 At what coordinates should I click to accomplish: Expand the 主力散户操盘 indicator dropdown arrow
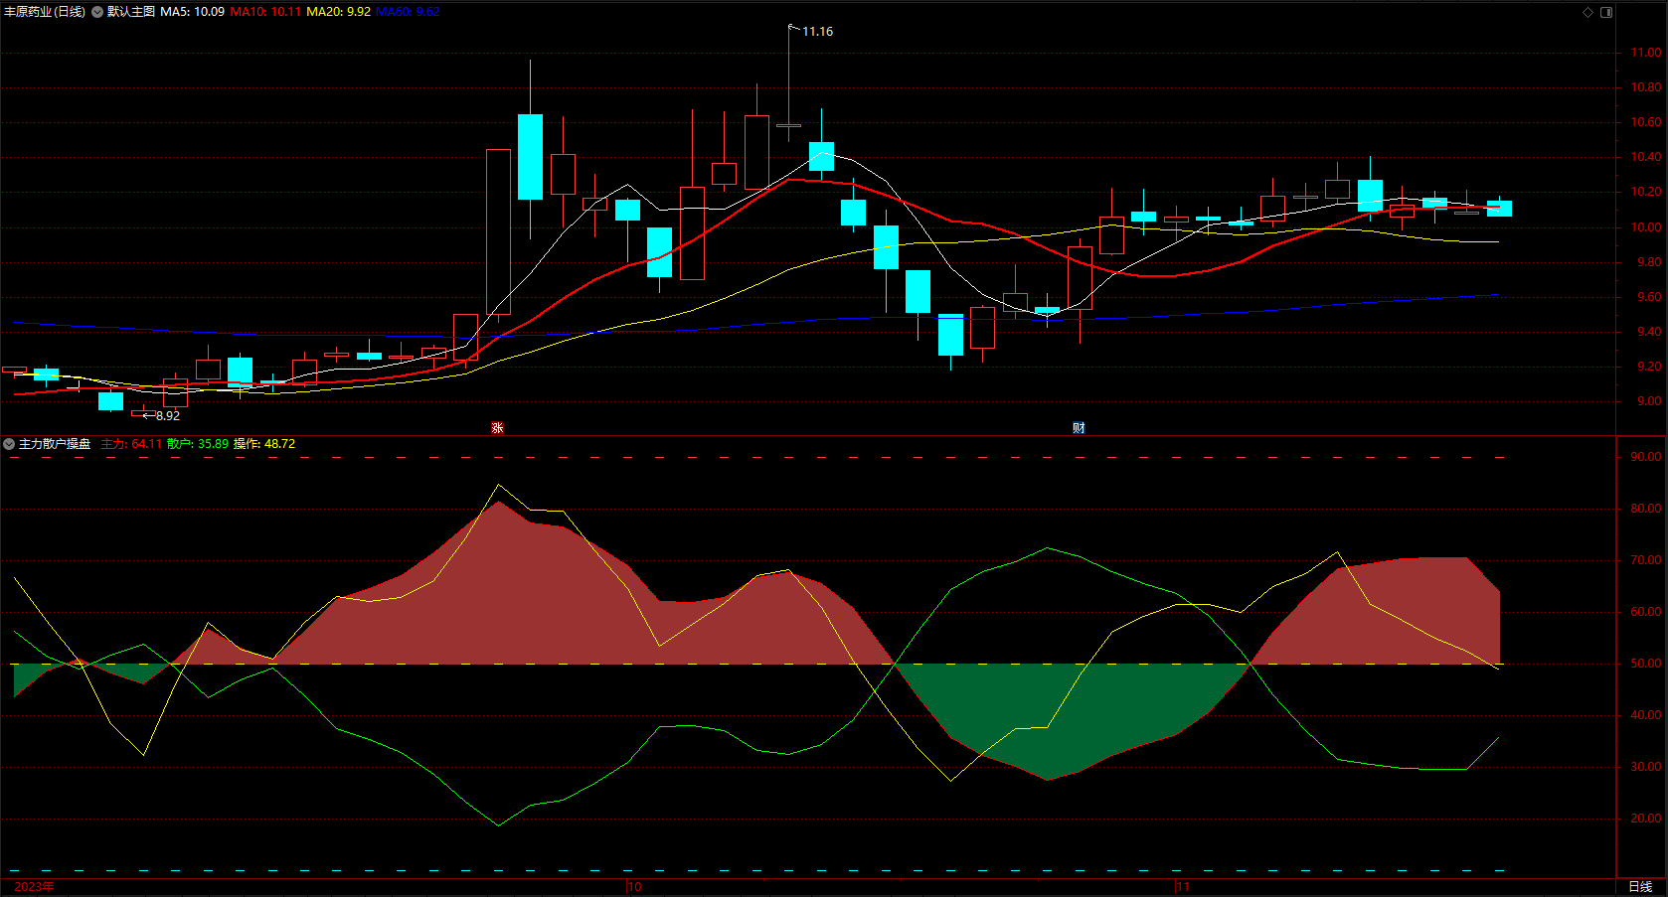pos(9,444)
